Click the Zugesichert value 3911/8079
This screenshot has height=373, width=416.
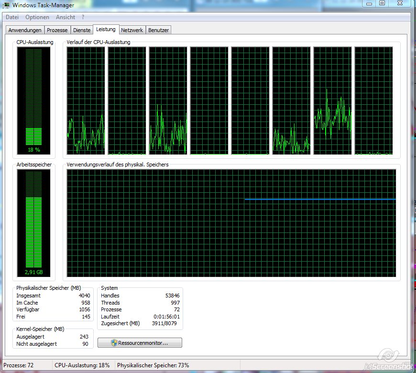164,323
